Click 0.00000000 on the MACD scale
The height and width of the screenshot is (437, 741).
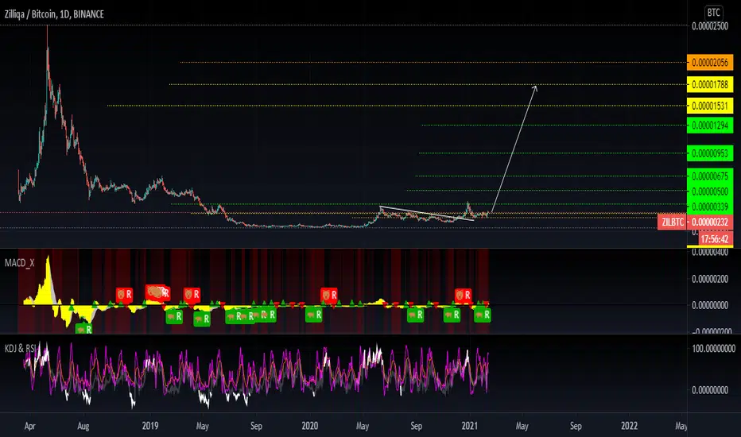click(x=710, y=305)
